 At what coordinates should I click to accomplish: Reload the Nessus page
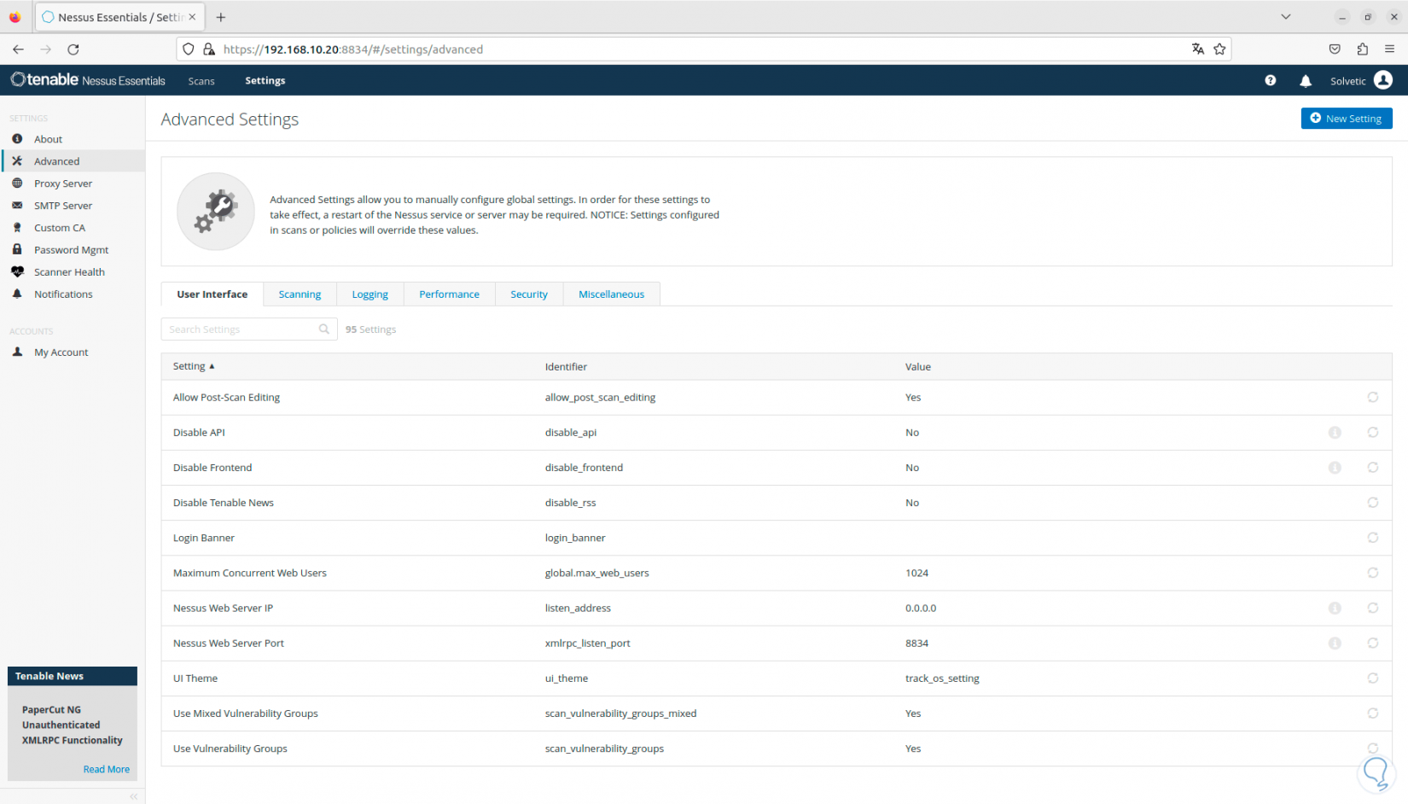click(x=73, y=50)
